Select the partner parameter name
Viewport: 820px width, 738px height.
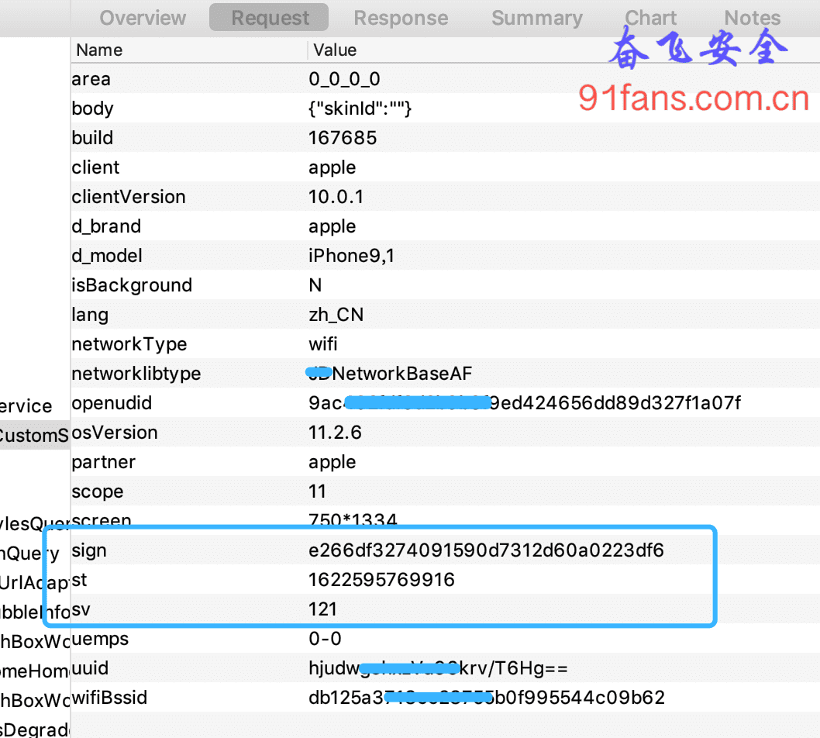pyautogui.click(x=104, y=462)
